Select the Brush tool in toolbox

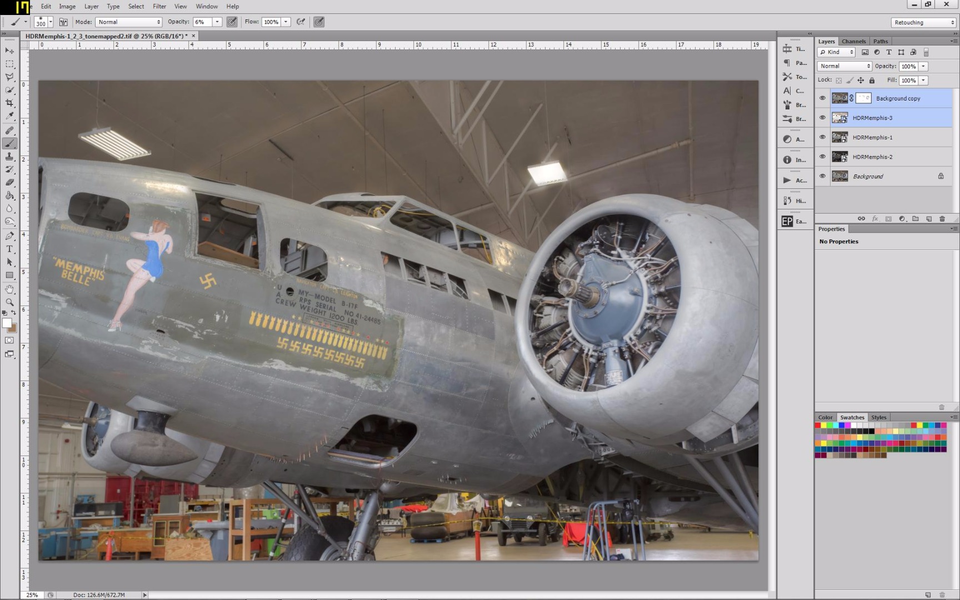[x=9, y=144]
